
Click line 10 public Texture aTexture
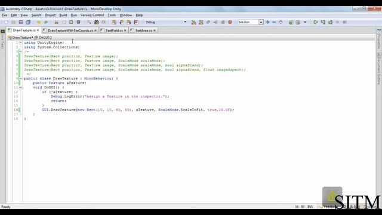pyautogui.click(x=60, y=83)
